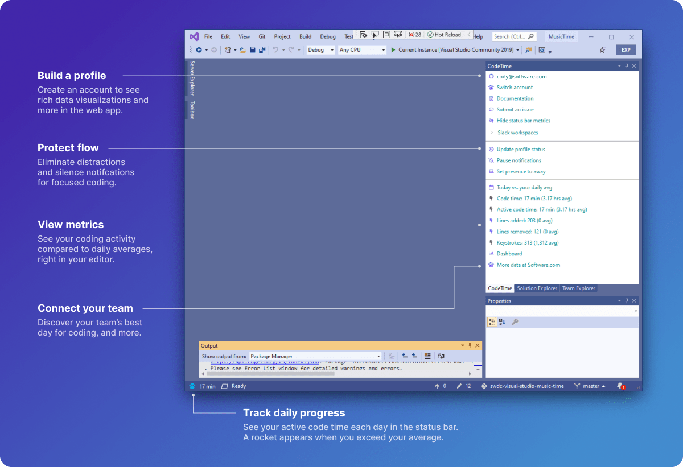Open the Server Explorer side tab
The image size is (683, 467).
pos(192,78)
